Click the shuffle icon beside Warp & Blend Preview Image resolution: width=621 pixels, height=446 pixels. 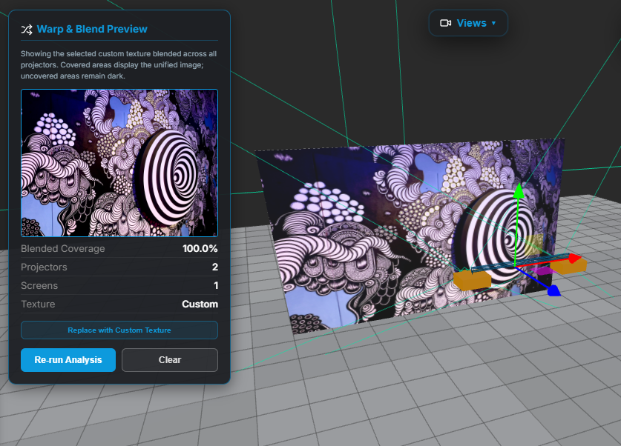pos(26,30)
